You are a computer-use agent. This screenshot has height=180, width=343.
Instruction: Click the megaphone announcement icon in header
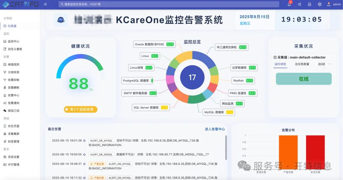pyautogui.click(x=299, y=4)
